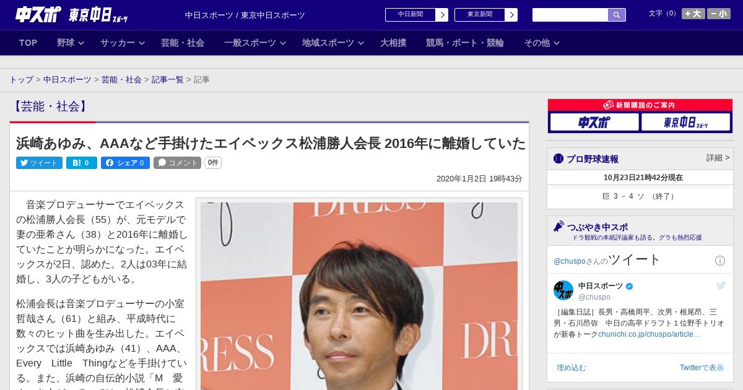Click 東京中日スポーツ subscription banner button
Viewport: 743px width, 390px height.
coord(685,122)
